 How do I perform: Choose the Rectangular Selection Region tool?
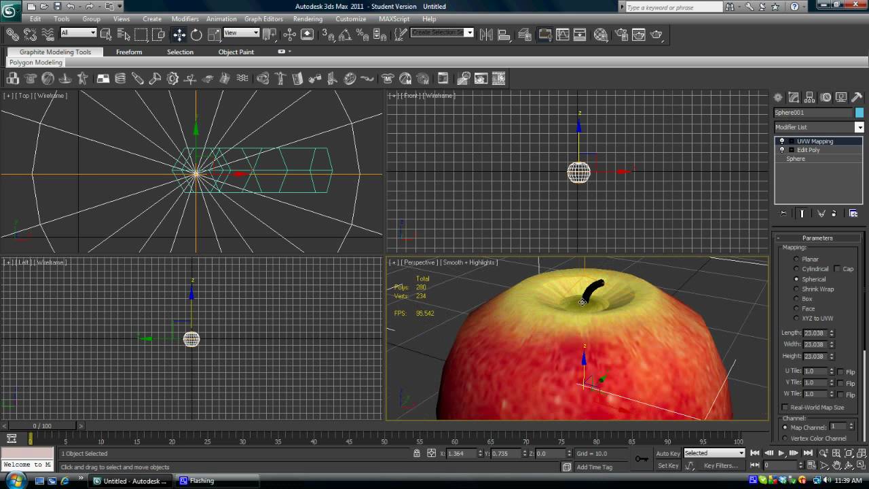(141, 35)
